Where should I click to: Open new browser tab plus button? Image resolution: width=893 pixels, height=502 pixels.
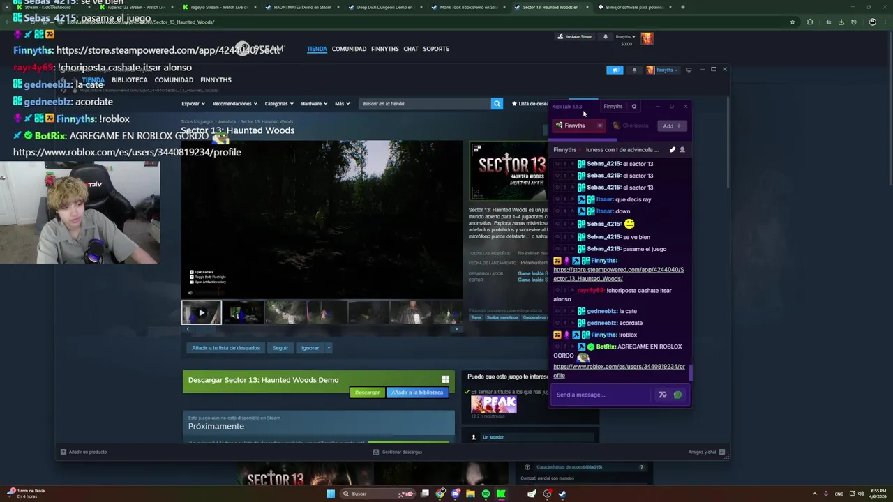pyautogui.click(x=682, y=7)
